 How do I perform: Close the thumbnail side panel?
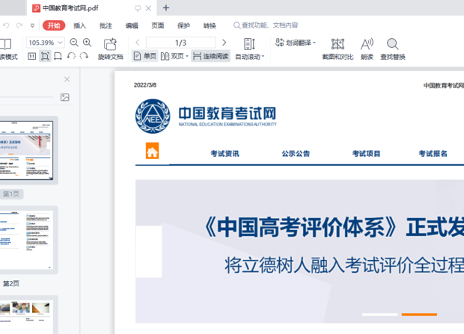67,79
